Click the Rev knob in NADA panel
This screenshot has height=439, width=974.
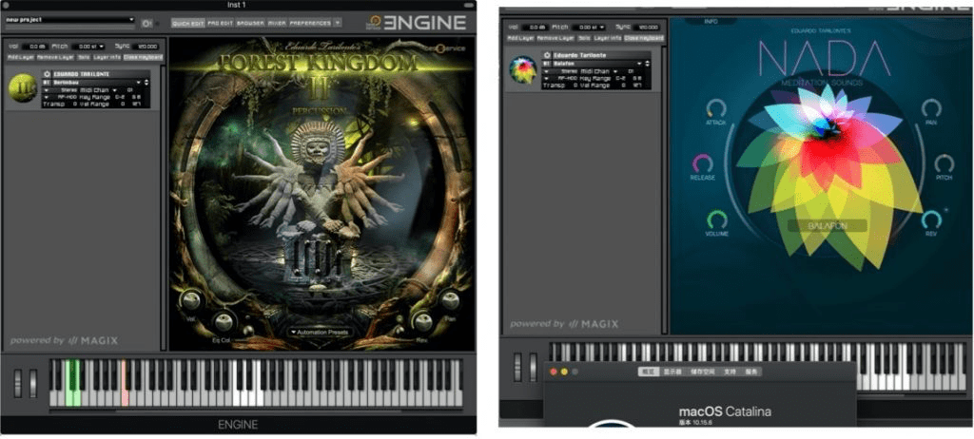930,219
